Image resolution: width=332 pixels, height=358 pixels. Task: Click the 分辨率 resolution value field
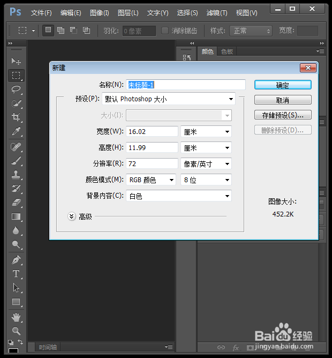point(152,163)
